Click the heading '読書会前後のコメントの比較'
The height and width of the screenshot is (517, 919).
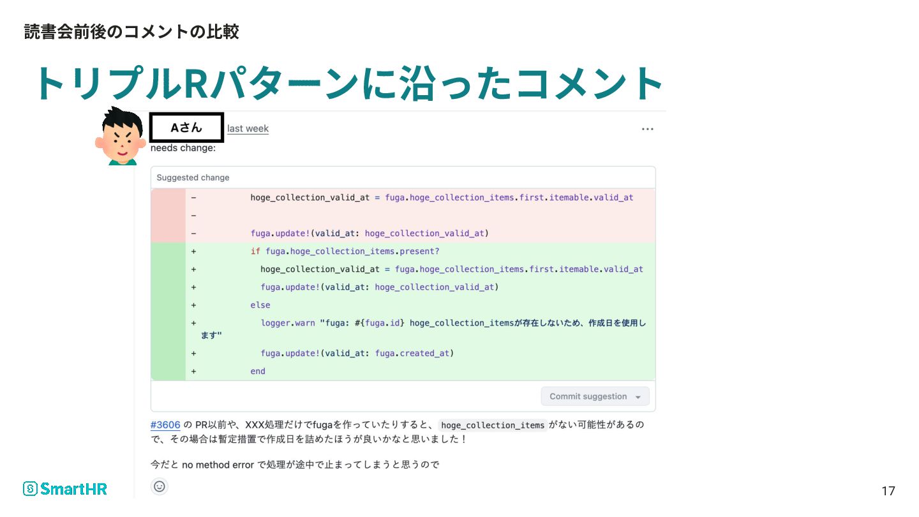coord(131,31)
